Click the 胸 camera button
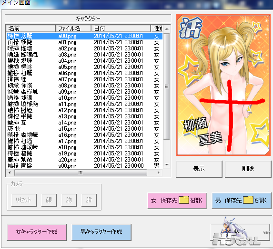273x249 pixels. pyautogui.click(x=69, y=200)
